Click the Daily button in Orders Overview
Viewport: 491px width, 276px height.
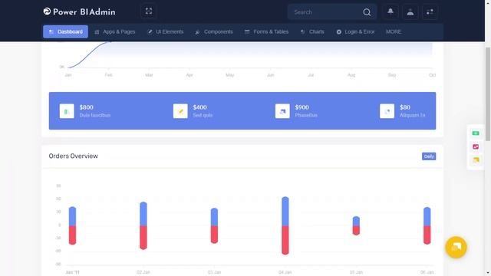[429, 156]
